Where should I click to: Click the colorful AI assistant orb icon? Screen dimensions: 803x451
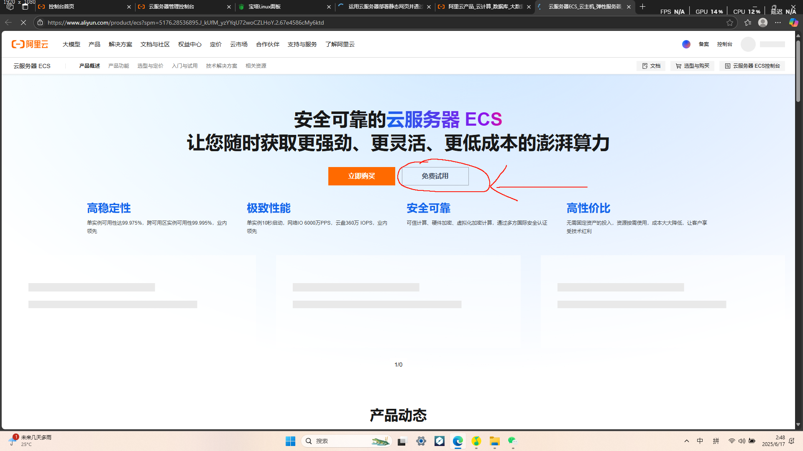point(686,44)
